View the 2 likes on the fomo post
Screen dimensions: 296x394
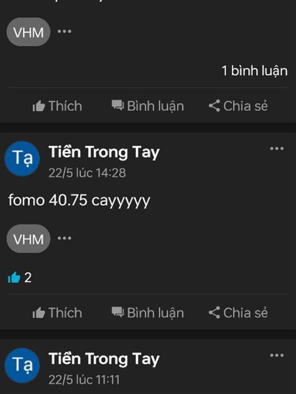click(20, 278)
